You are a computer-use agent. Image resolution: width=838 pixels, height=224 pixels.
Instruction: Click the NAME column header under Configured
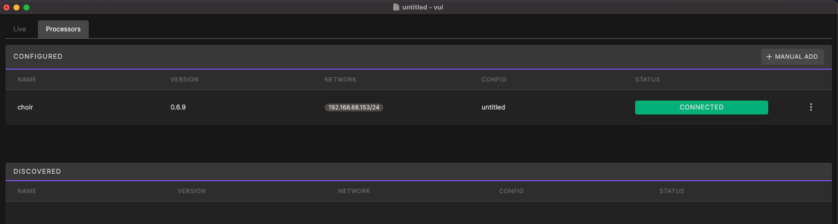(x=27, y=80)
